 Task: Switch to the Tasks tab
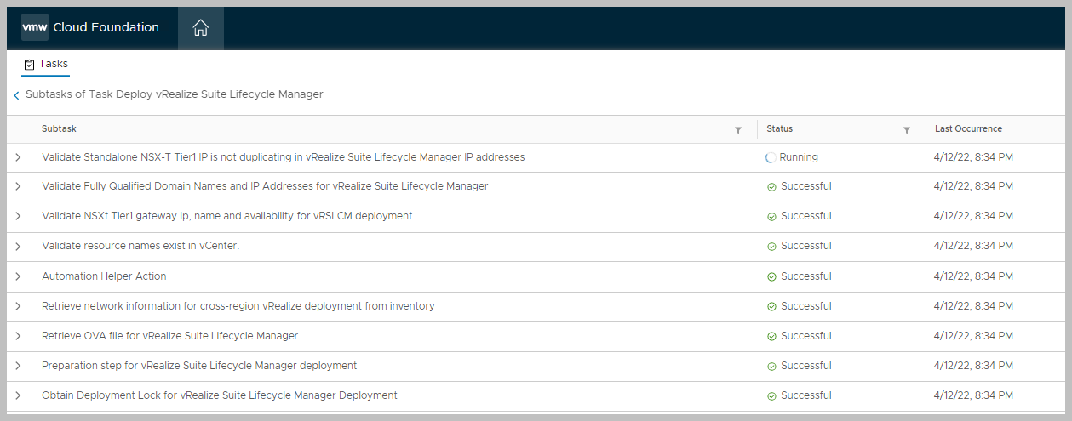click(53, 64)
